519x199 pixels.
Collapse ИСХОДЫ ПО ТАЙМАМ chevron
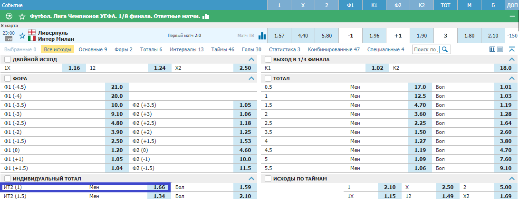tap(512, 179)
